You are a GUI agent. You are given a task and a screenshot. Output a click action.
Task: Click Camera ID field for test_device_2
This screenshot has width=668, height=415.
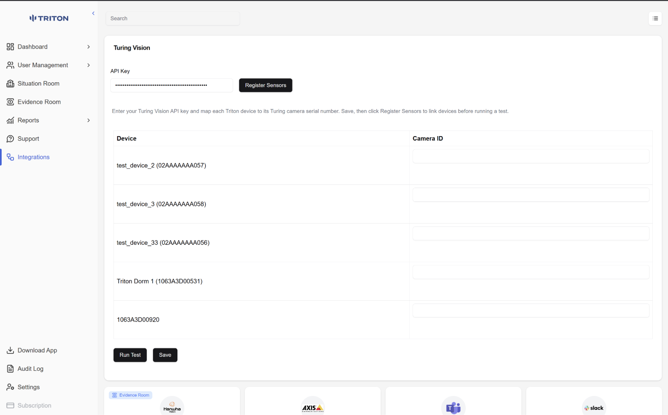[x=531, y=156]
